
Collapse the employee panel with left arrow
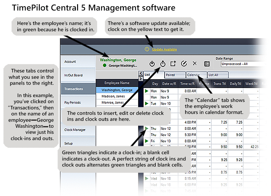pos(141,73)
